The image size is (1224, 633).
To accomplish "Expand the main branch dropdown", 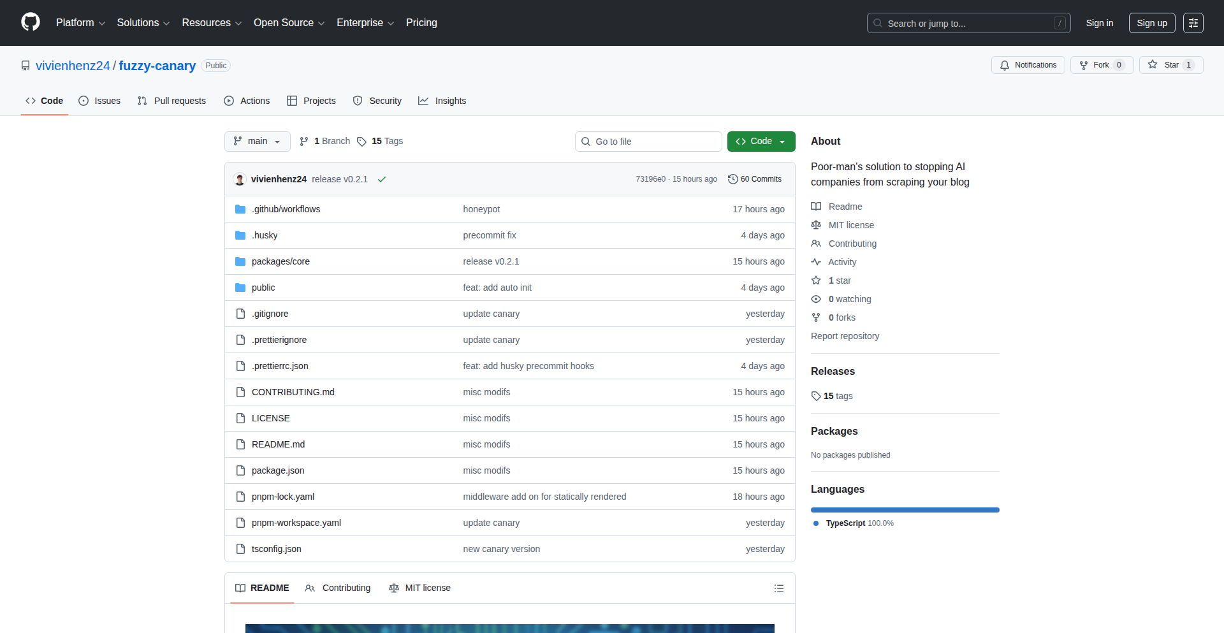I will [x=257, y=142].
